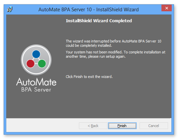Close the InstallShield Wizard window
Viewport: 179px width, 139px height.
click(x=166, y=8)
